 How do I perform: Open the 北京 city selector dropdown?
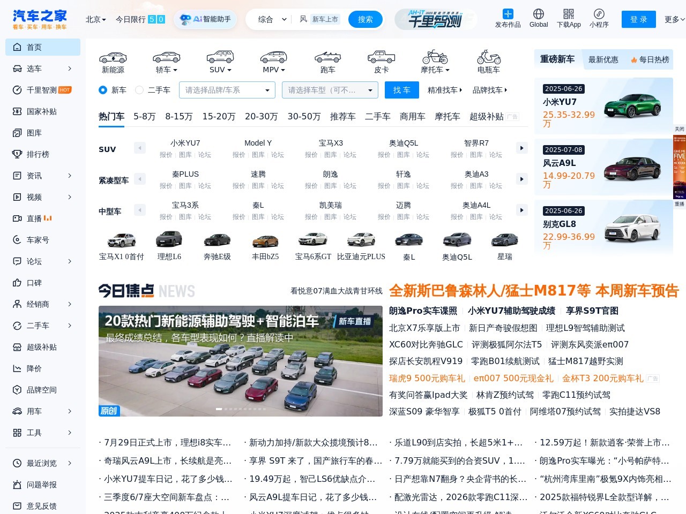click(x=94, y=19)
